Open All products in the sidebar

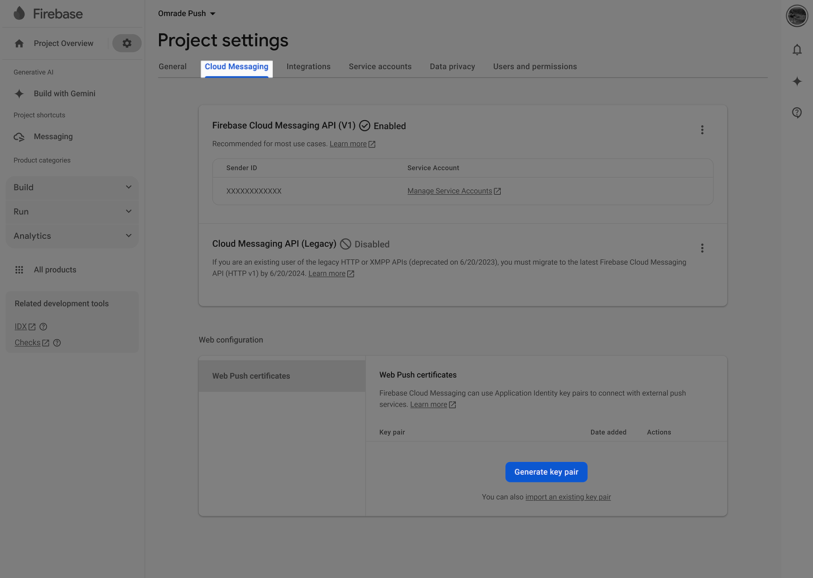(x=55, y=270)
